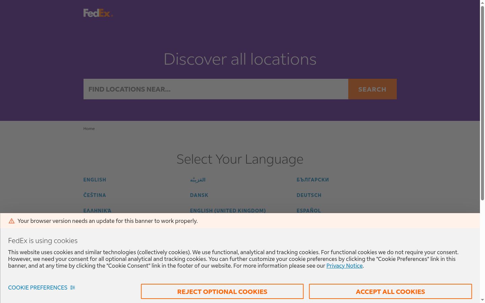
Task: Choose ČEŠTINA language
Action: pyautogui.click(x=95, y=195)
